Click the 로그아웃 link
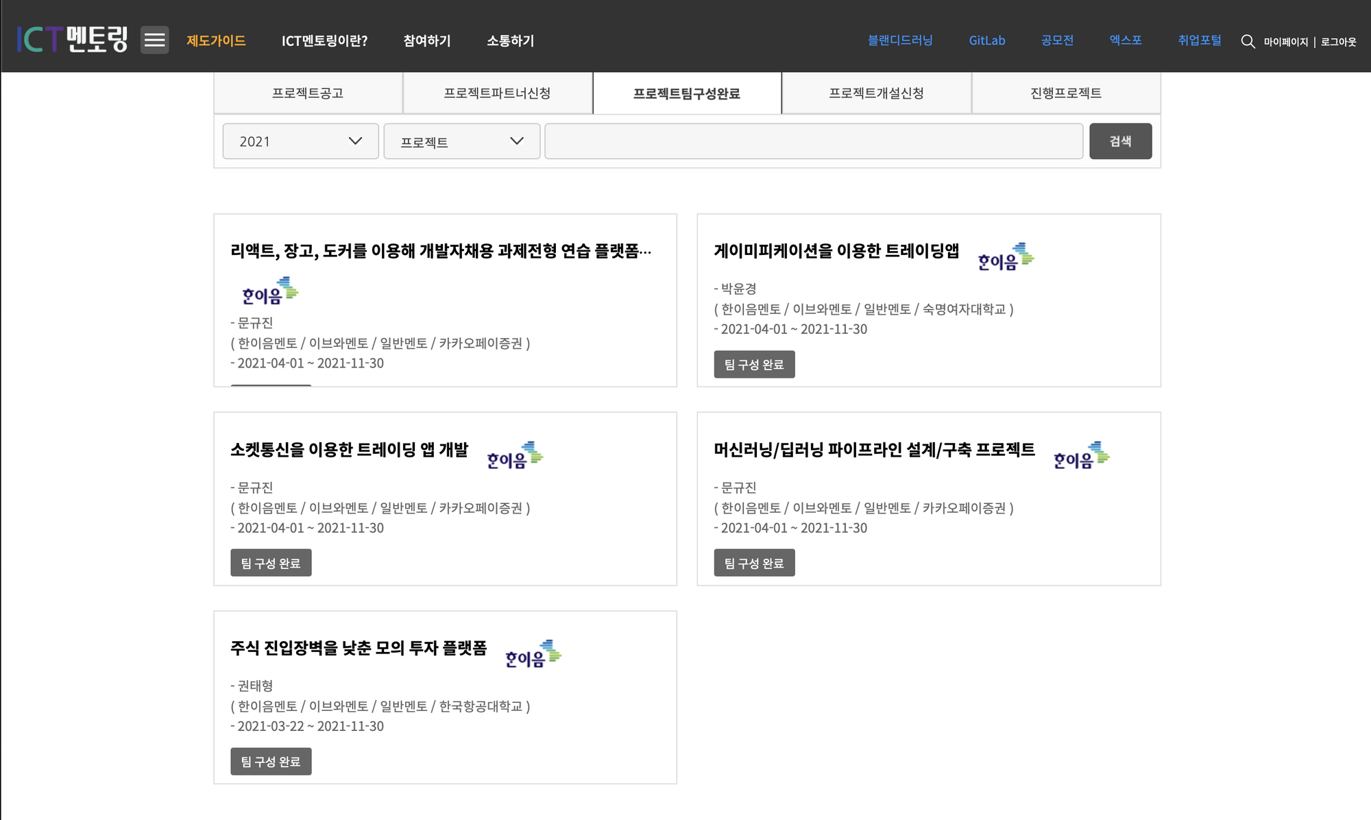This screenshot has height=820, width=1371. click(1338, 42)
